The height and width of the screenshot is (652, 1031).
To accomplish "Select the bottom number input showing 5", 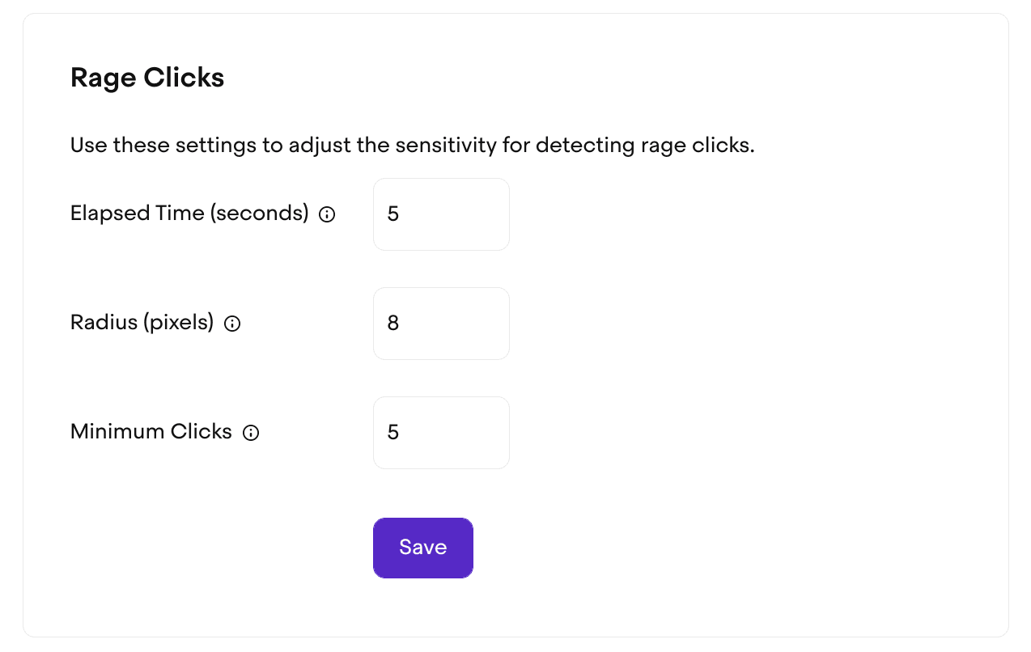I will [441, 432].
